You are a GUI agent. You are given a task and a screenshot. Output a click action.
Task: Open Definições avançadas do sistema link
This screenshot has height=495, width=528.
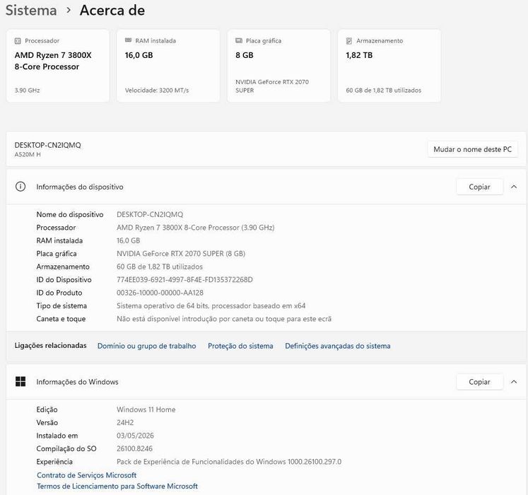337,346
